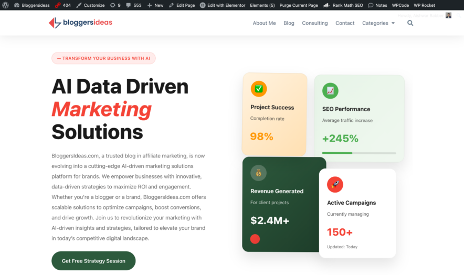
Task: Click the SEO Performance chart icon
Action: point(330,90)
